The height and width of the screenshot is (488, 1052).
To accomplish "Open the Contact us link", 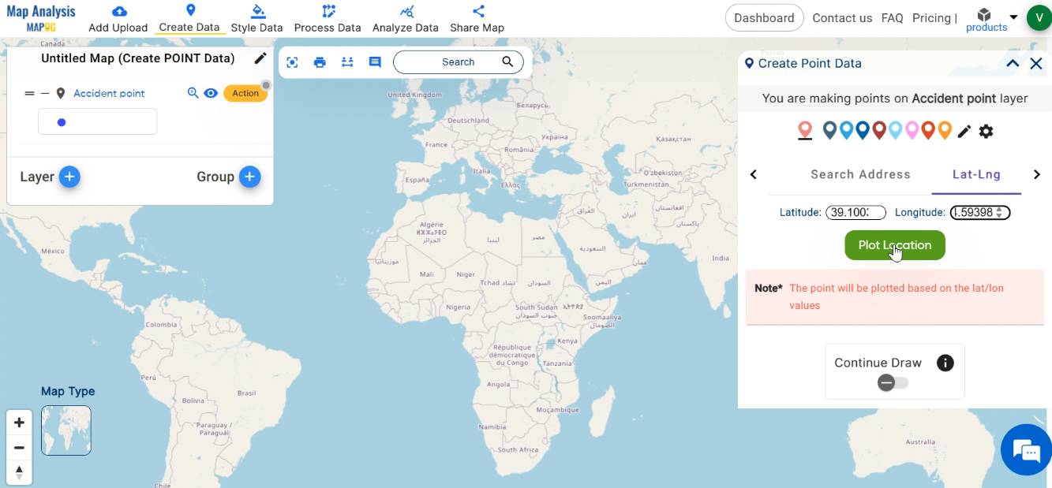I will pos(841,17).
